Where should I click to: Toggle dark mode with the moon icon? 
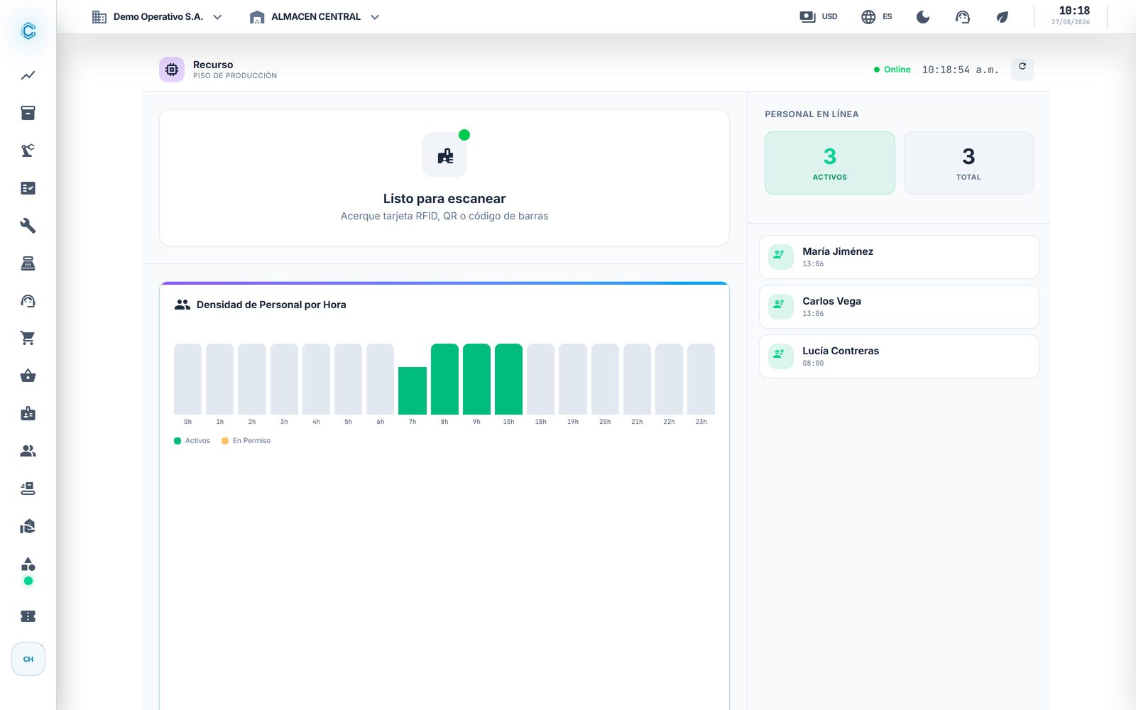click(923, 17)
